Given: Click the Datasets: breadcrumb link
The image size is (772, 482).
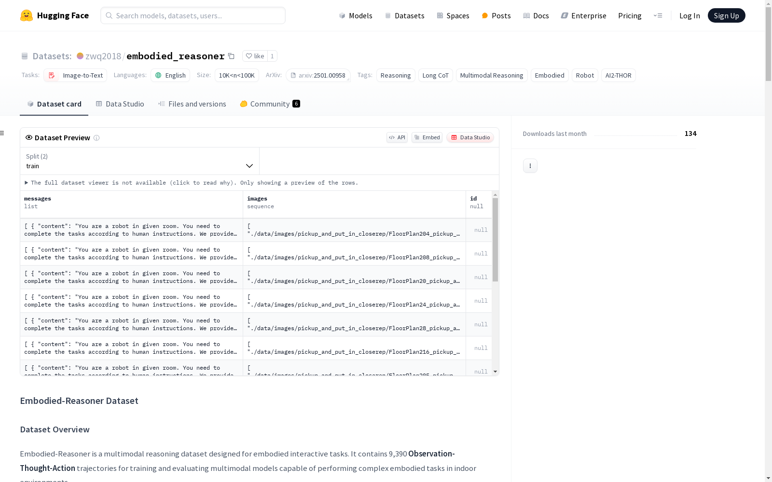Looking at the screenshot, I should click(52, 56).
